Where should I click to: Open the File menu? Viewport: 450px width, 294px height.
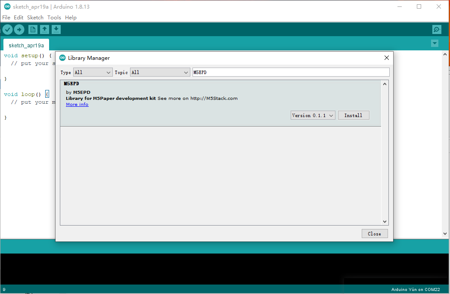point(6,18)
